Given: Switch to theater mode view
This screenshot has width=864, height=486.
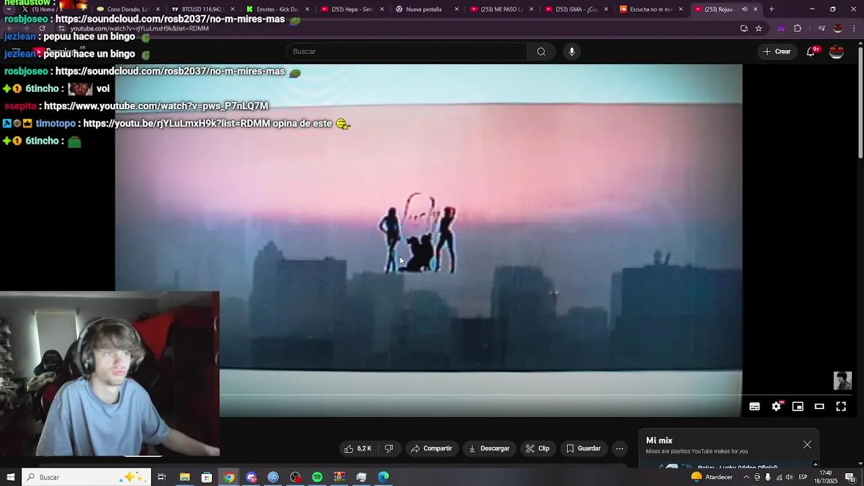Looking at the screenshot, I should pos(819,406).
